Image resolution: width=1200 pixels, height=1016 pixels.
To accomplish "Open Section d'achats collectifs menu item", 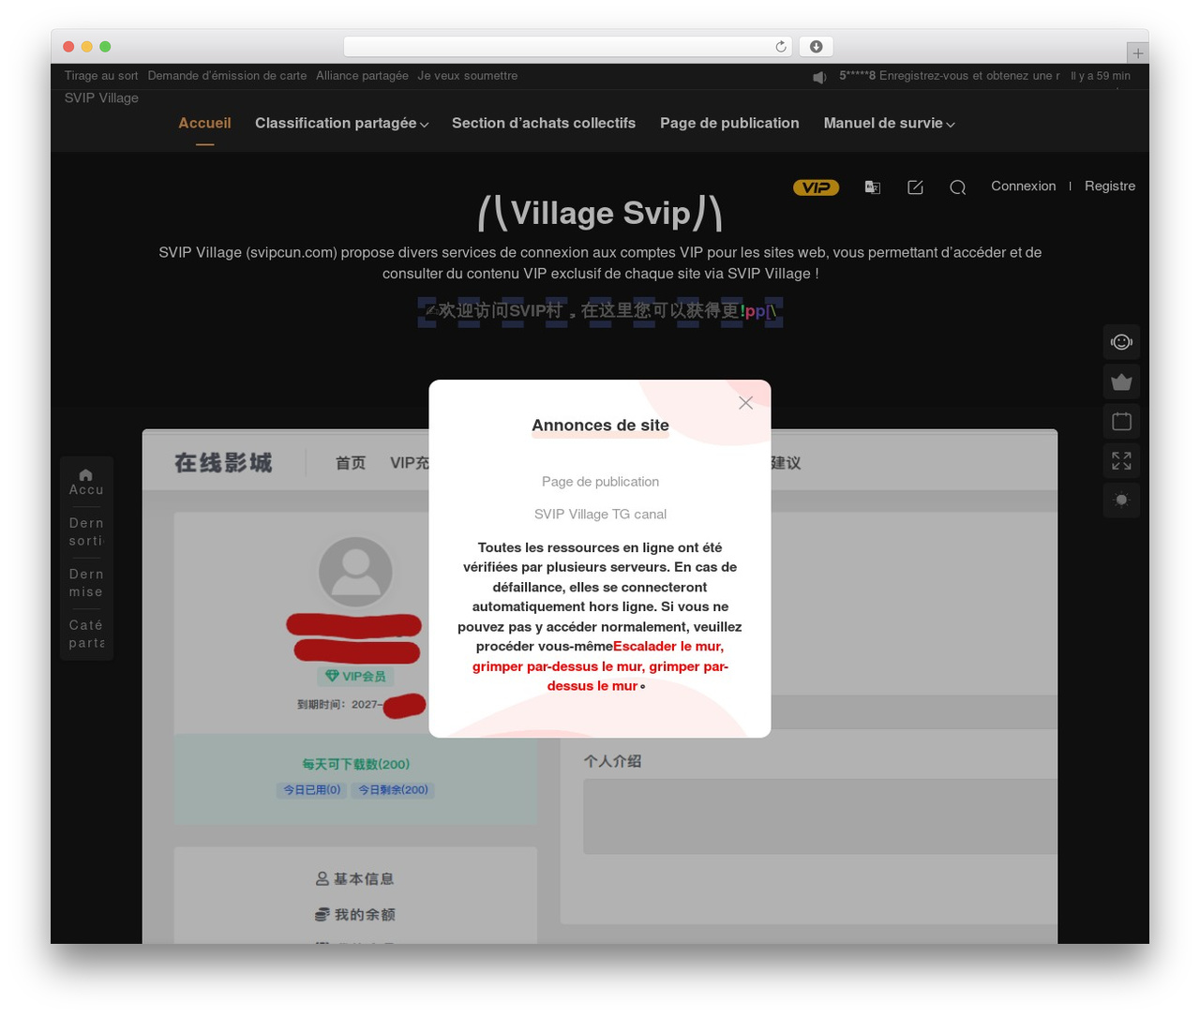I will [x=544, y=124].
